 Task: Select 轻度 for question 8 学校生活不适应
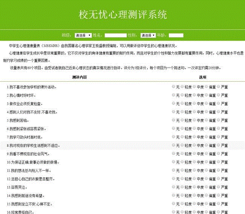182,145
